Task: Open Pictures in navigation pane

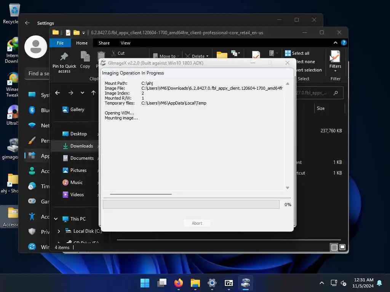Action: coord(75,170)
